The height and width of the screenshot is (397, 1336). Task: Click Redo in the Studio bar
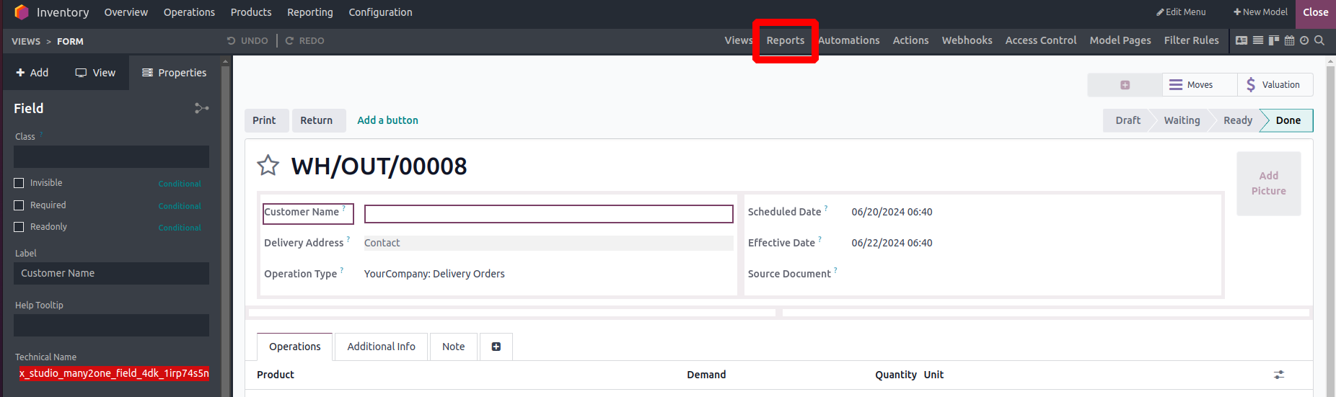[304, 41]
